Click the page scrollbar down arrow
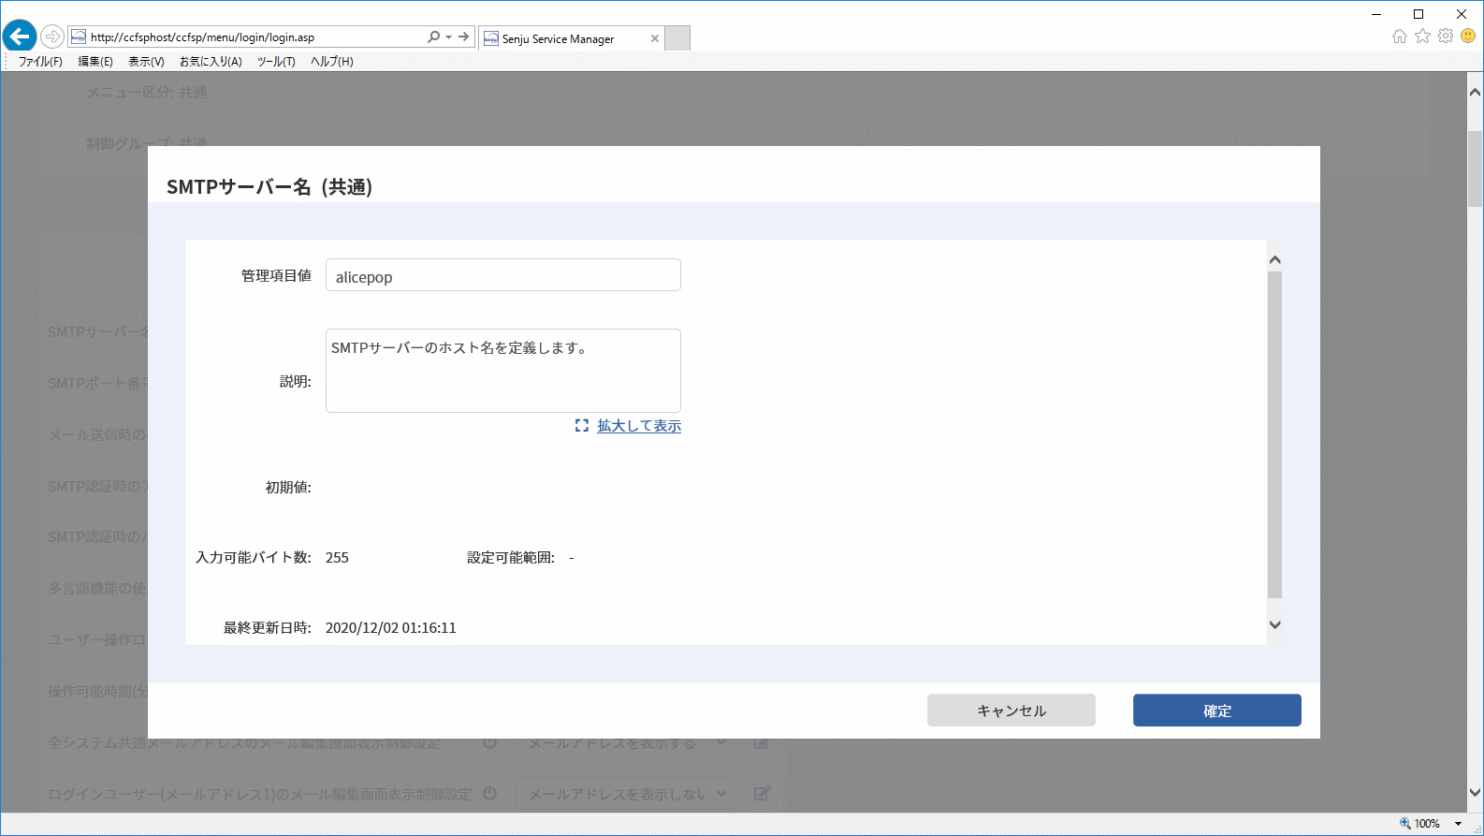The width and height of the screenshot is (1484, 836). coord(1475,793)
